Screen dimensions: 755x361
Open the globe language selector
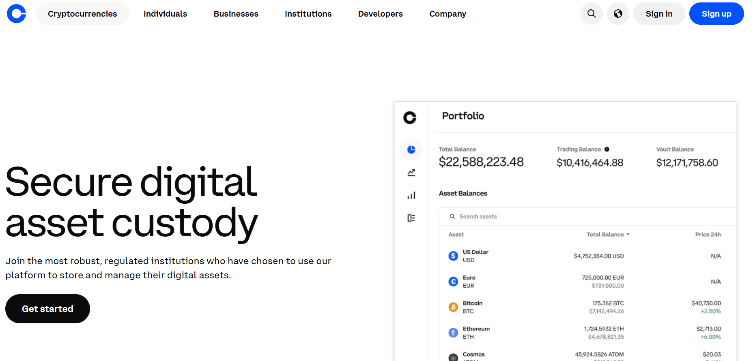pyautogui.click(x=618, y=14)
